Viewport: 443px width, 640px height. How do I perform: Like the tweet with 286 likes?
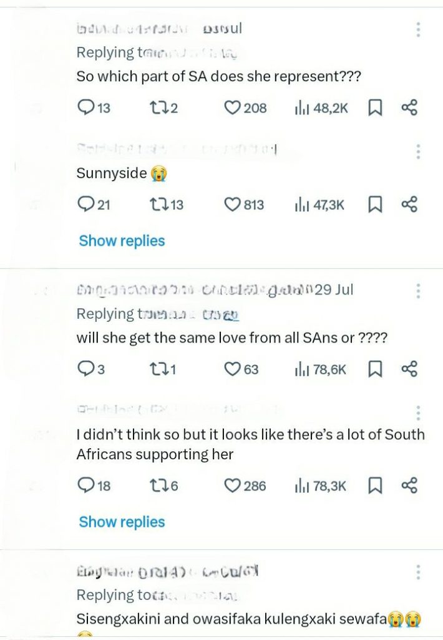233,486
